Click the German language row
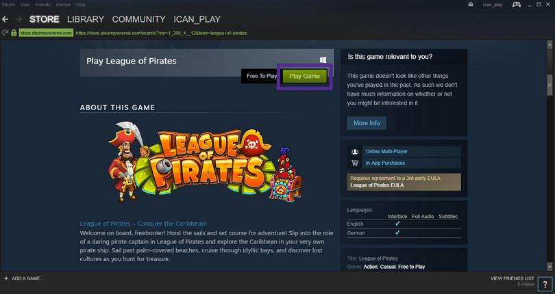 404,233
